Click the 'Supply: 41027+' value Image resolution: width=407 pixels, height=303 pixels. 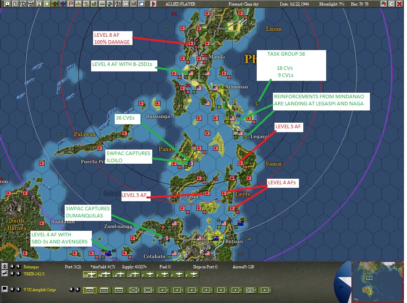134,267
